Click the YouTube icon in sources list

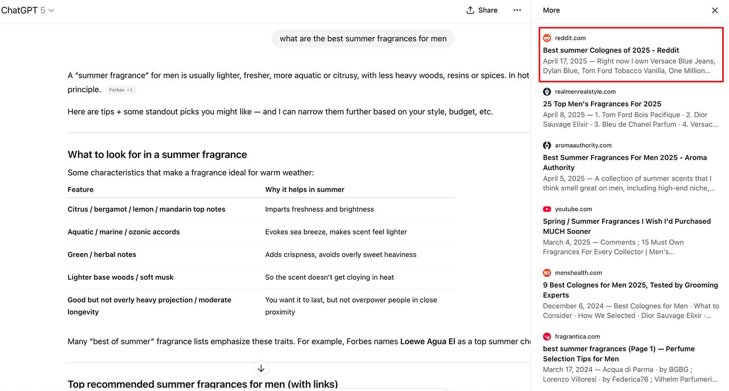click(547, 209)
